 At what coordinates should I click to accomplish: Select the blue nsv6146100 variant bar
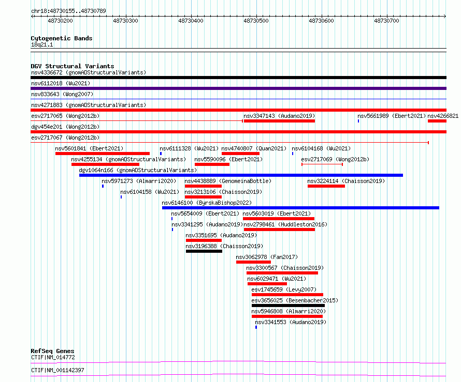tap(300, 208)
